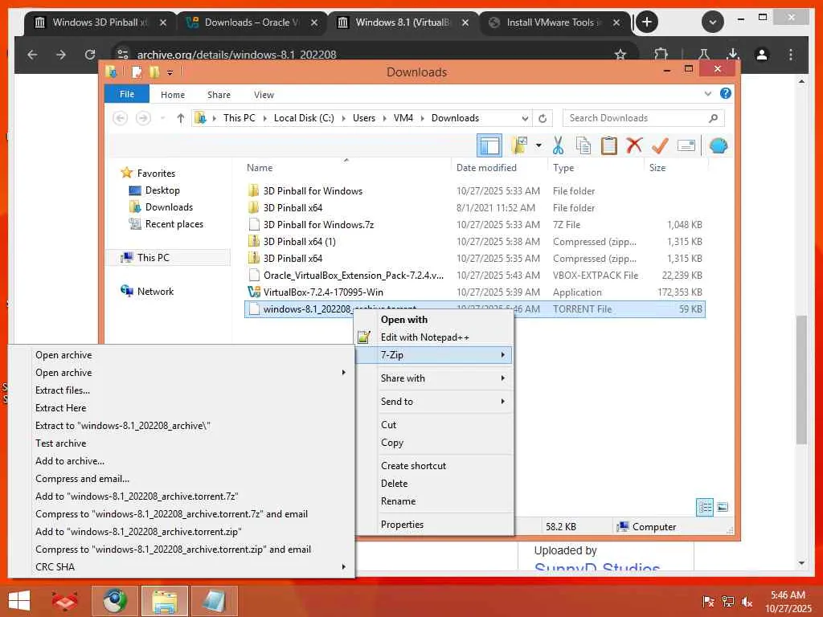823x617 pixels.
Task: Click the red X Delete toolbar icon
Action: point(634,145)
